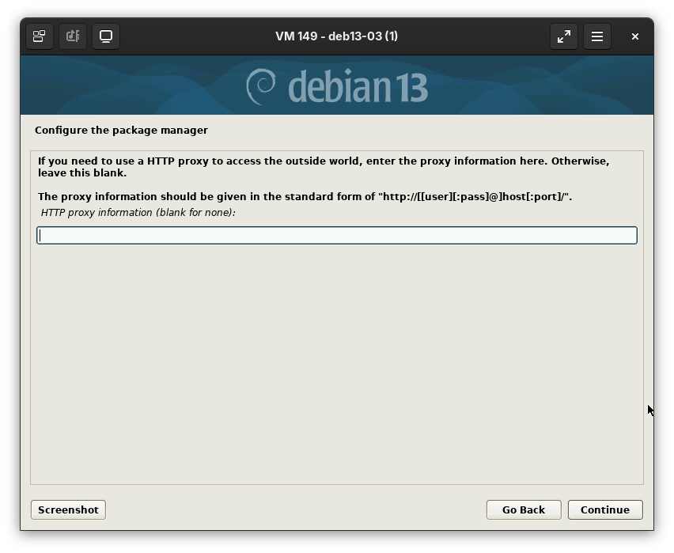Click the greyed-out media device icon
The width and height of the screenshot is (674, 553).
point(73,36)
